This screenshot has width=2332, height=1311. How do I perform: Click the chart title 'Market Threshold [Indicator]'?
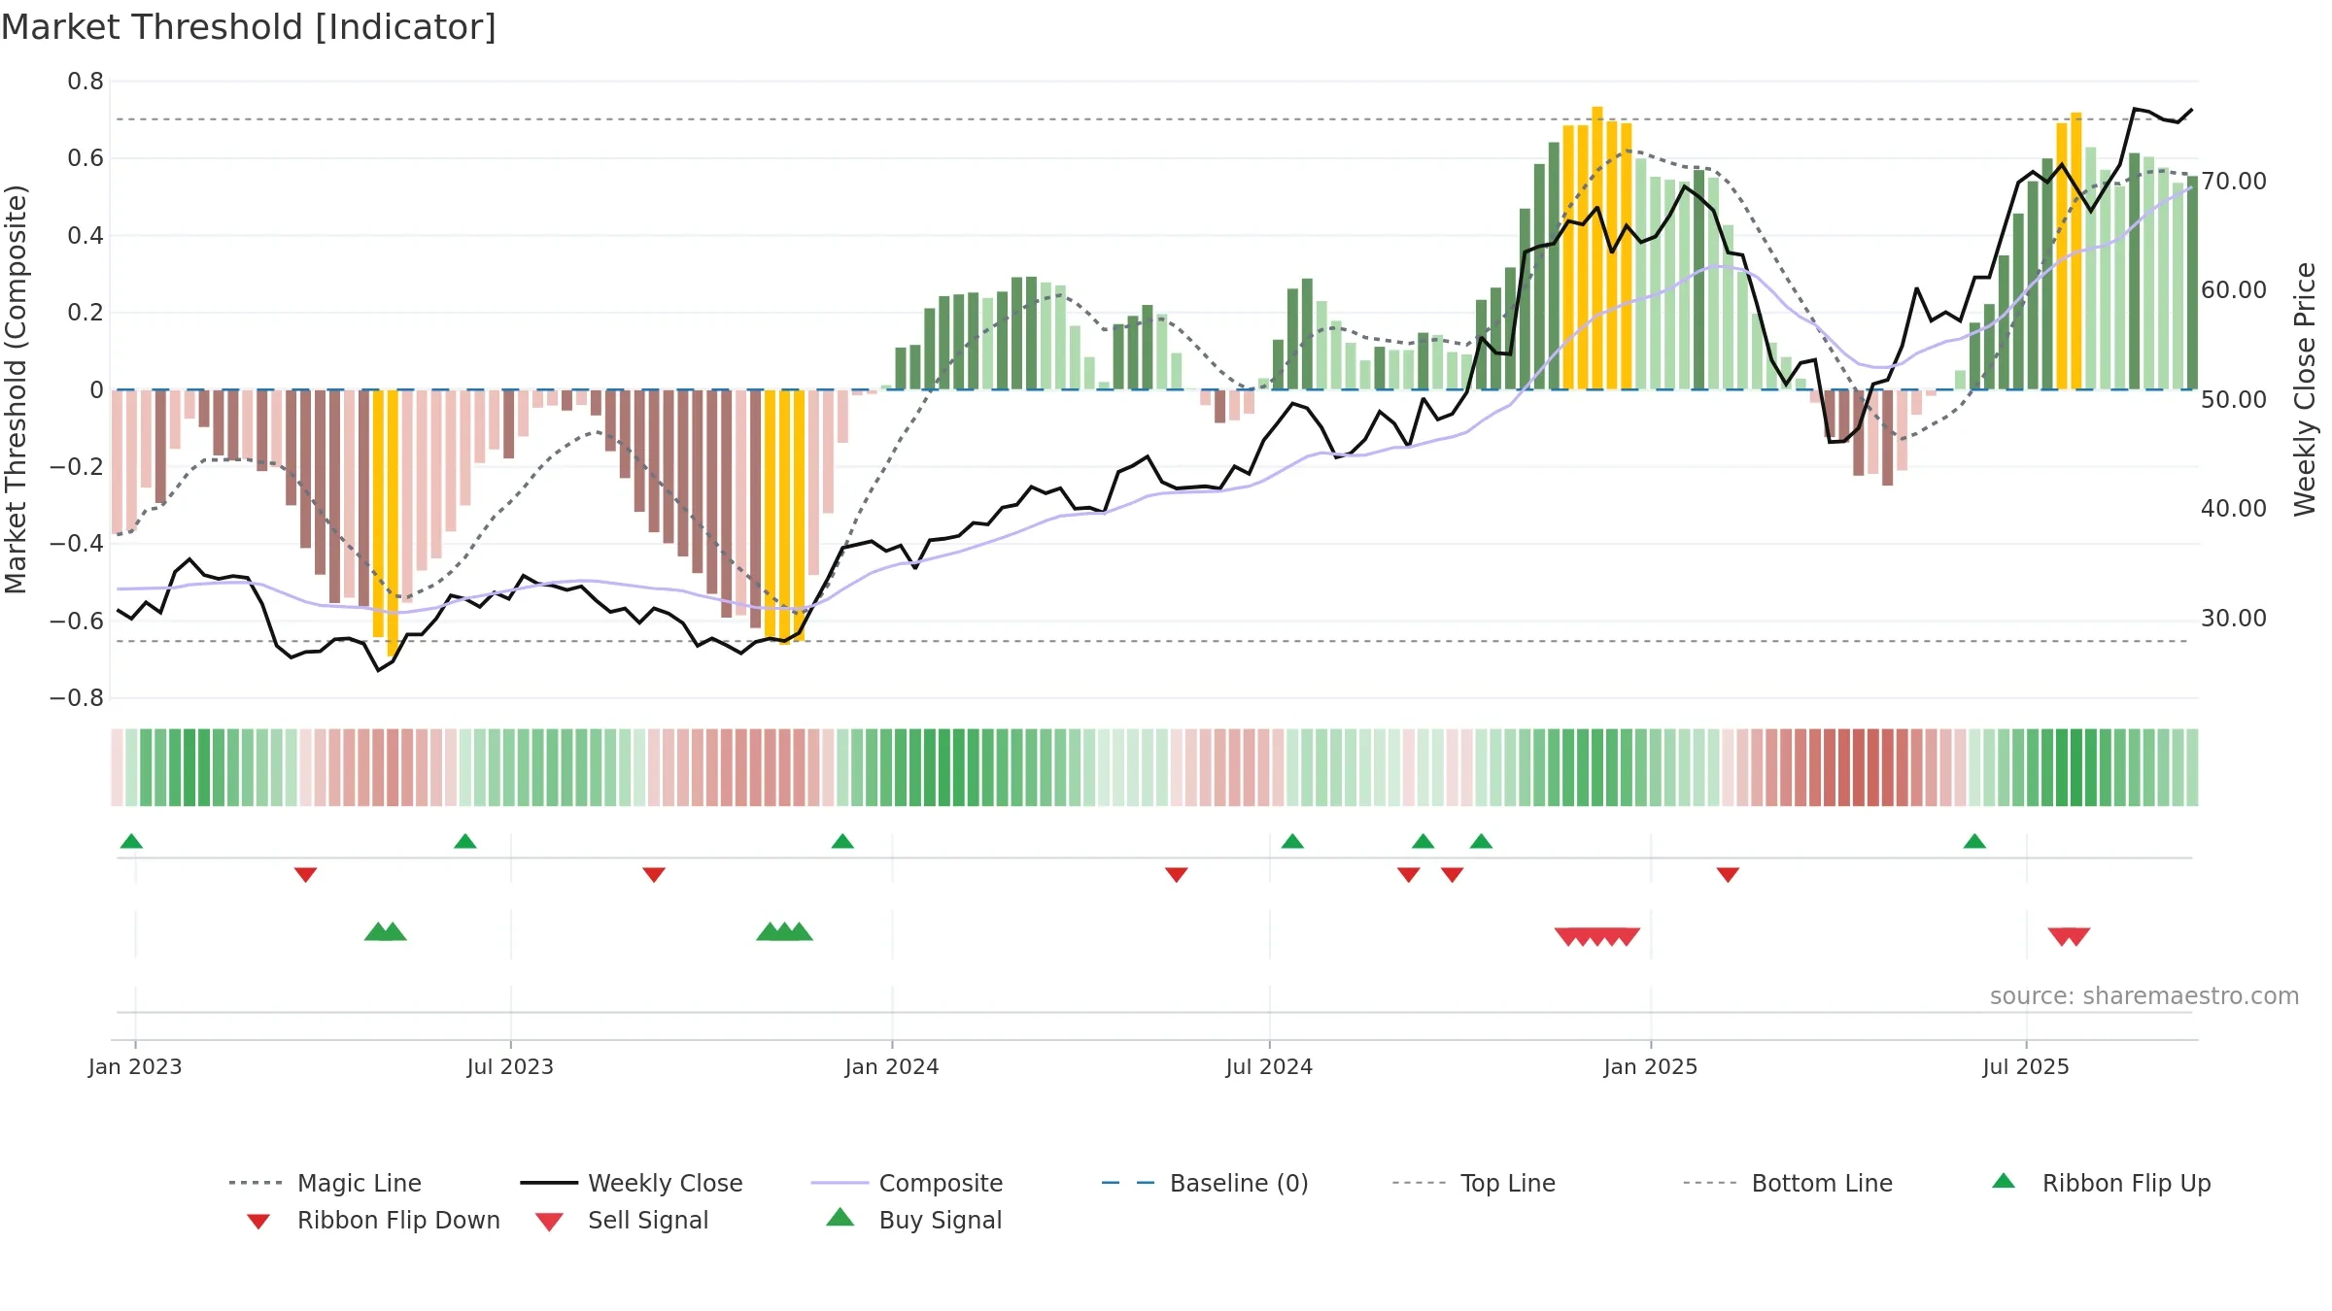[249, 27]
